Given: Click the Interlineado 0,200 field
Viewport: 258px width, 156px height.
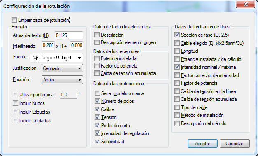Looking at the screenshot, I should (x=48, y=46).
